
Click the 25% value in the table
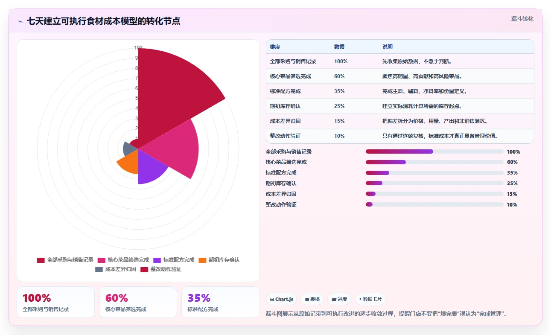click(x=339, y=106)
